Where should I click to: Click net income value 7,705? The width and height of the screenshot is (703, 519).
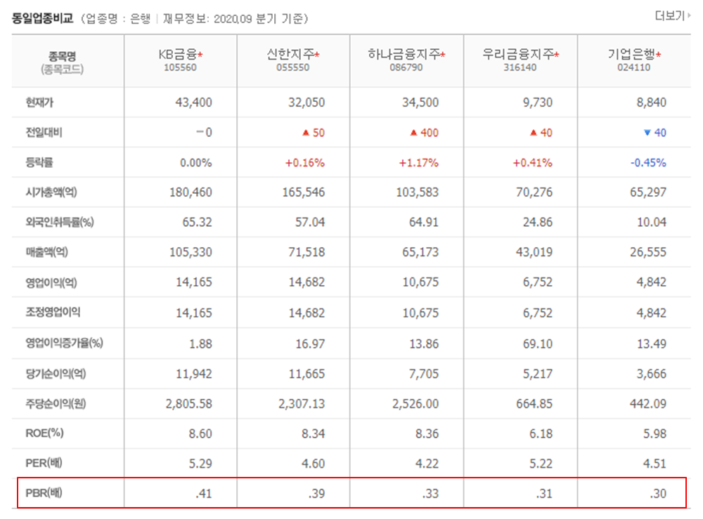(x=424, y=374)
